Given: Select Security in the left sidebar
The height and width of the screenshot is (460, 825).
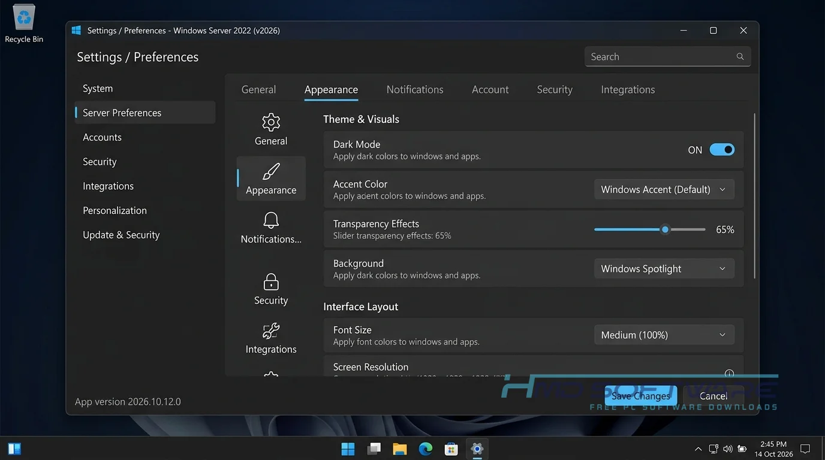Looking at the screenshot, I should pos(144,162).
